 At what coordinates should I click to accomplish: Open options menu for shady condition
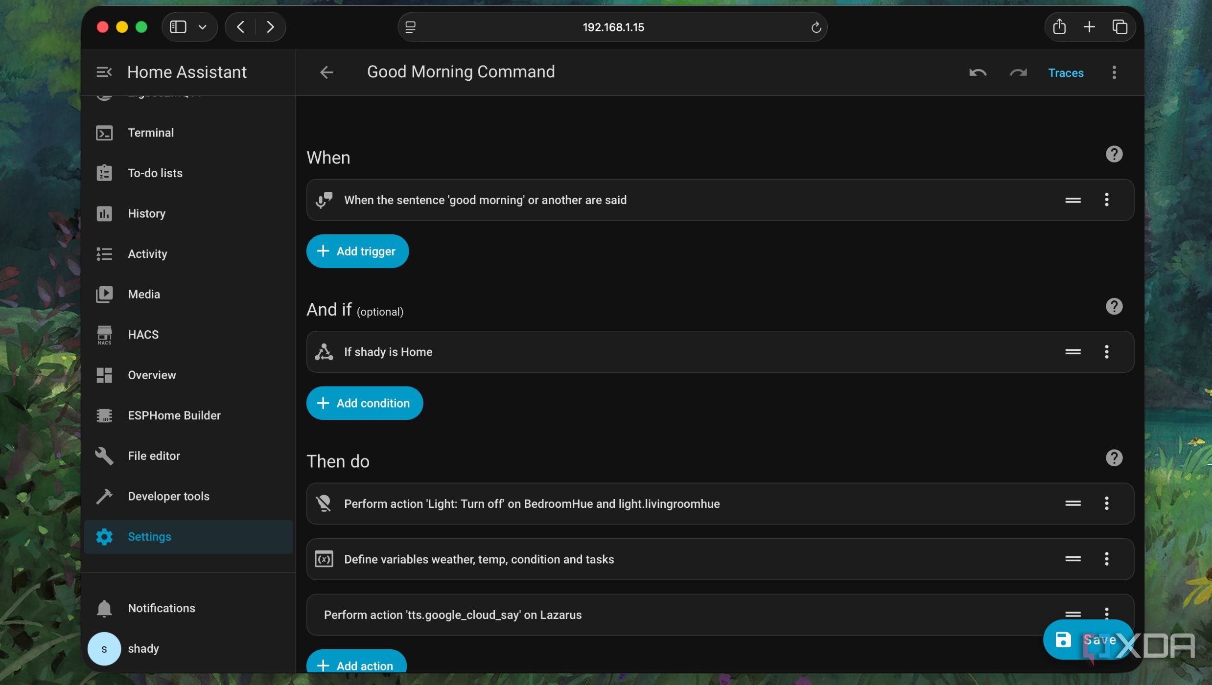[1106, 352]
